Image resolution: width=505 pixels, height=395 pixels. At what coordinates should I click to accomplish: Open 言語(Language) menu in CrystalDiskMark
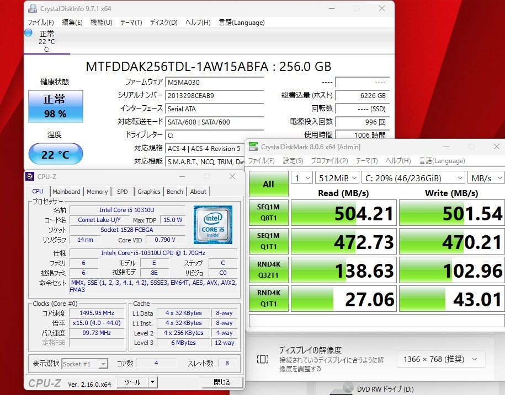coord(442,161)
